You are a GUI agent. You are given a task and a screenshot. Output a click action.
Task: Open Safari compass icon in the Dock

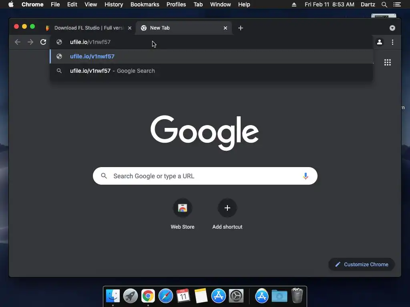click(166, 296)
